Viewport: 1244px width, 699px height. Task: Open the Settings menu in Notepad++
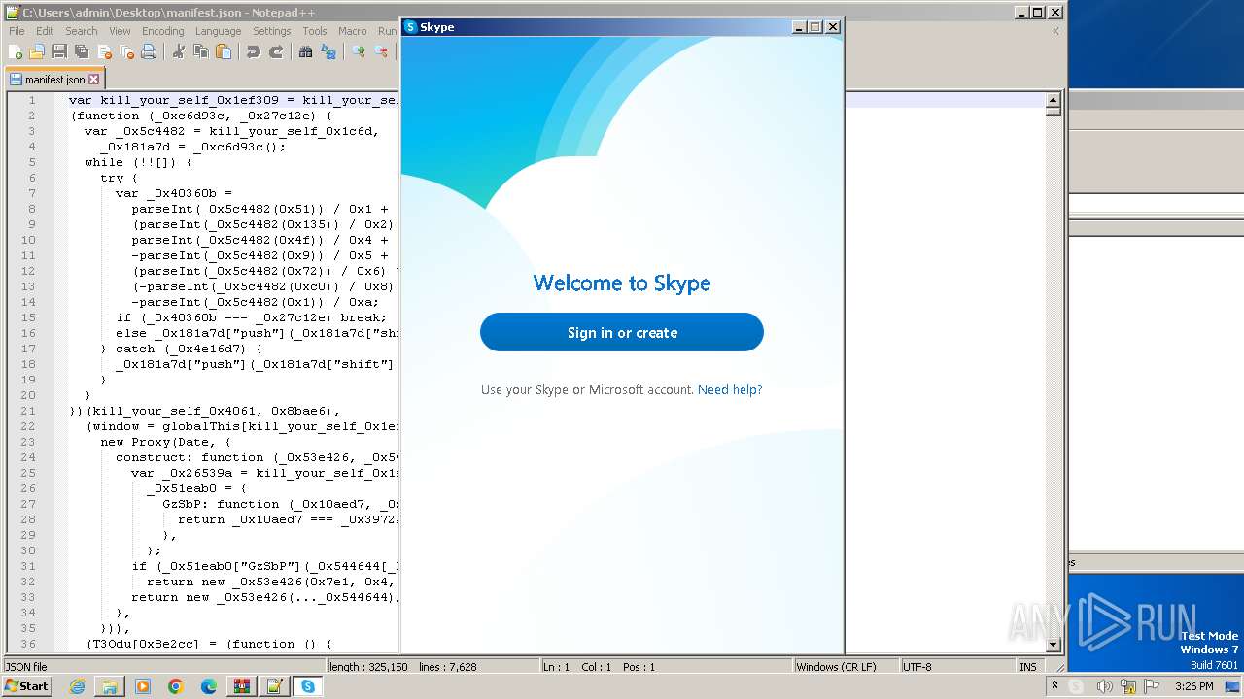(x=272, y=31)
